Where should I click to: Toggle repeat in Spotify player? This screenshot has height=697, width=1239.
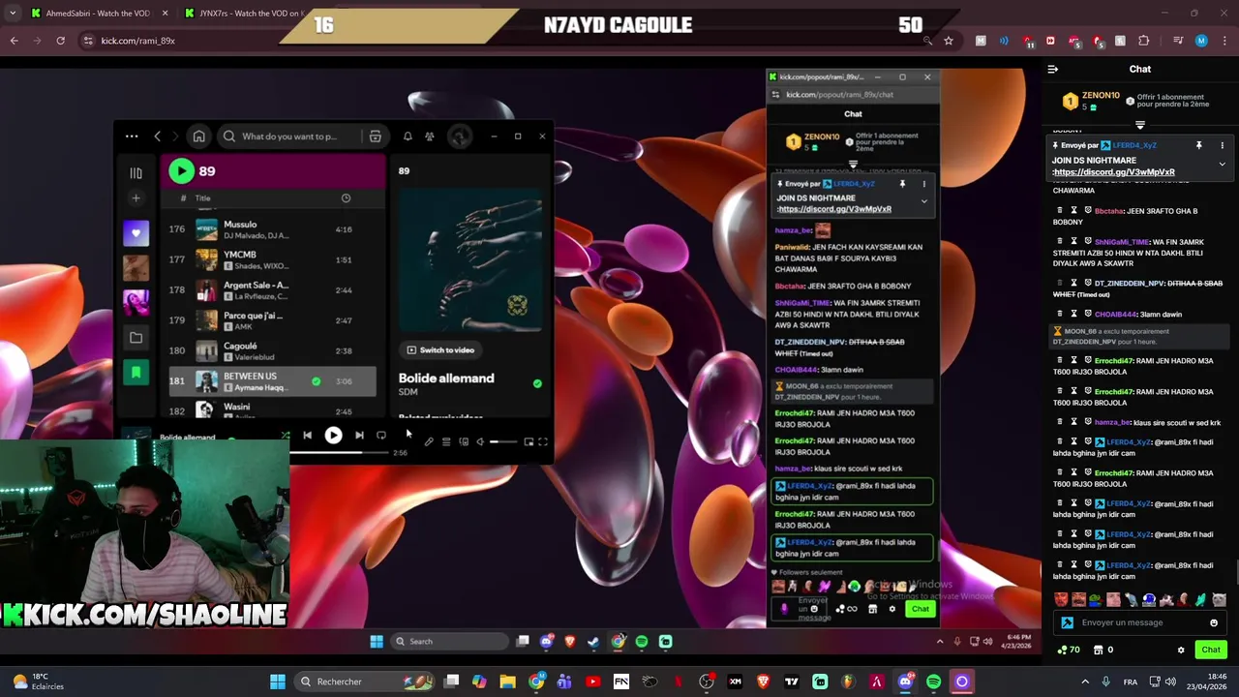pyautogui.click(x=381, y=436)
